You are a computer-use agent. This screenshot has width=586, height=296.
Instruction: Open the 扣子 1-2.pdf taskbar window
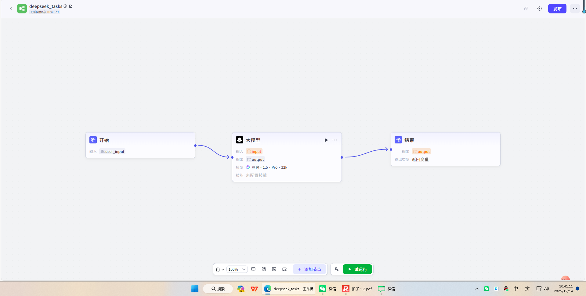pyautogui.click(x=357, y=289)
